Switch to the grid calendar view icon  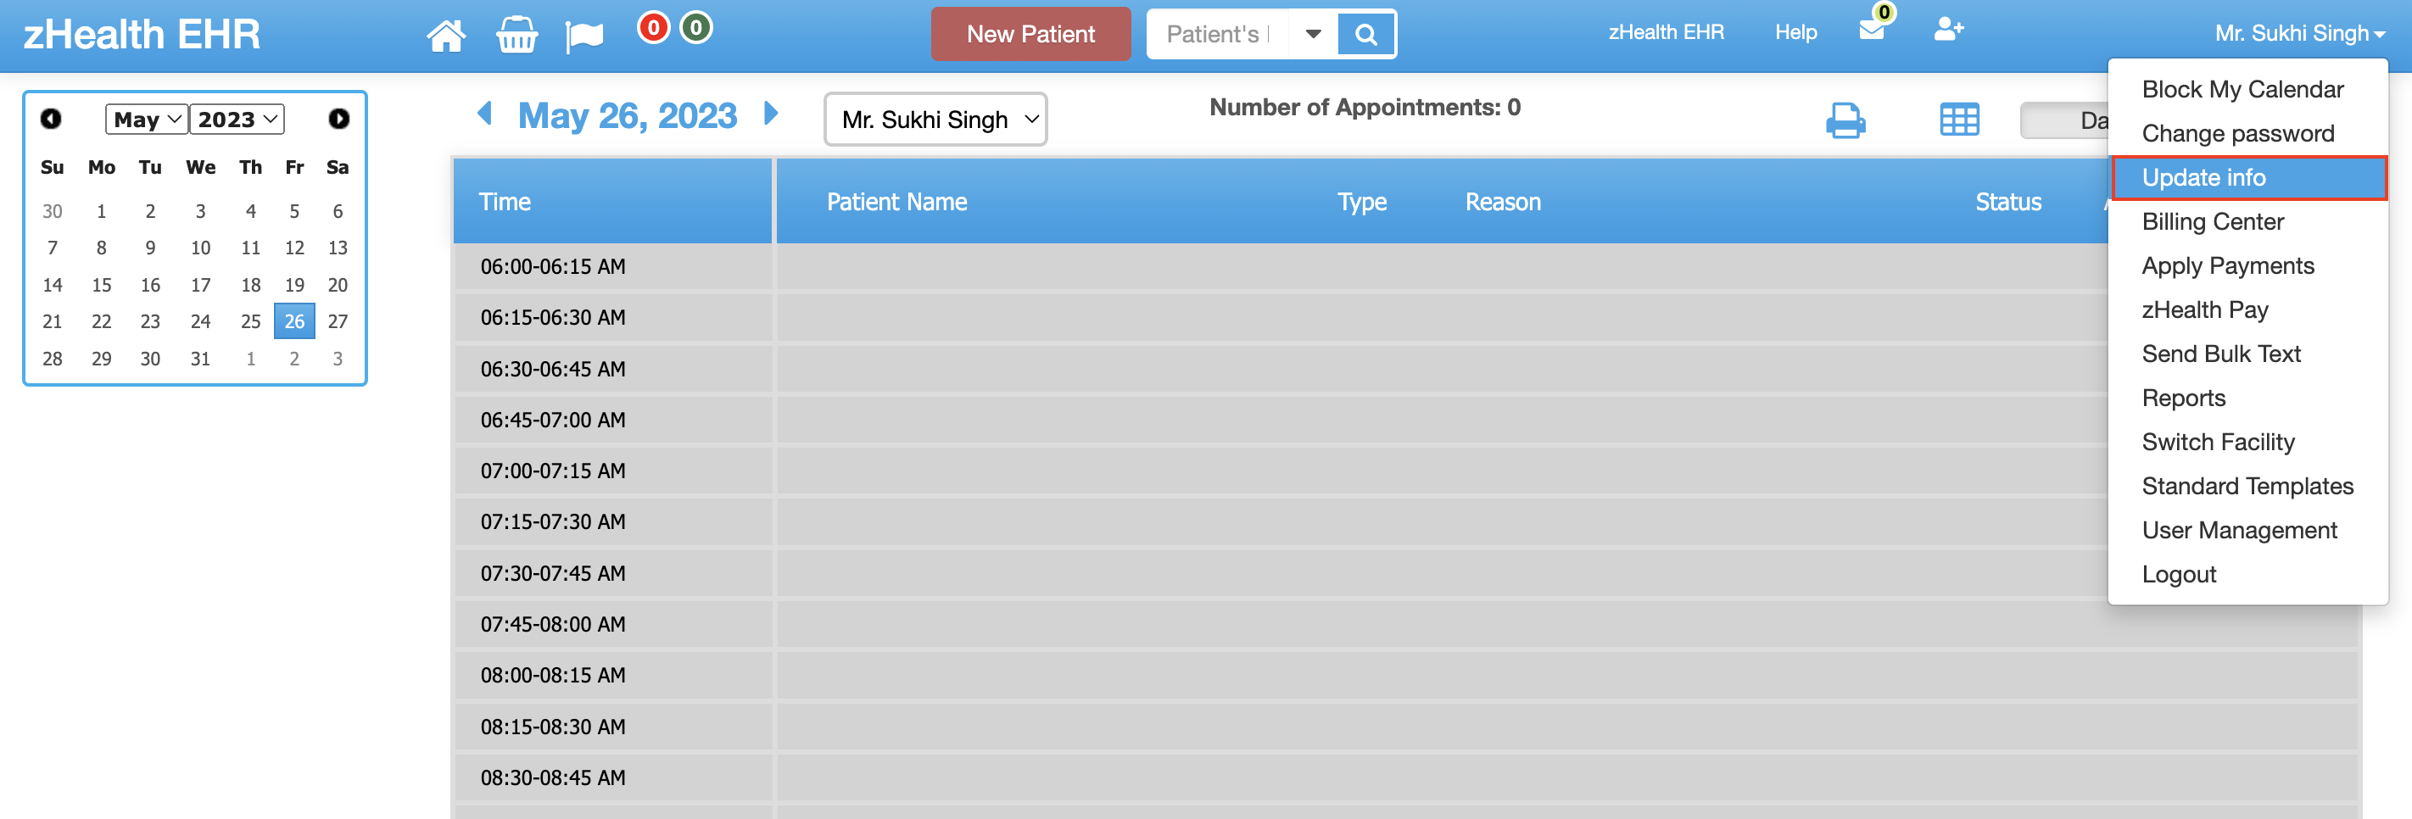(1959, 120)
